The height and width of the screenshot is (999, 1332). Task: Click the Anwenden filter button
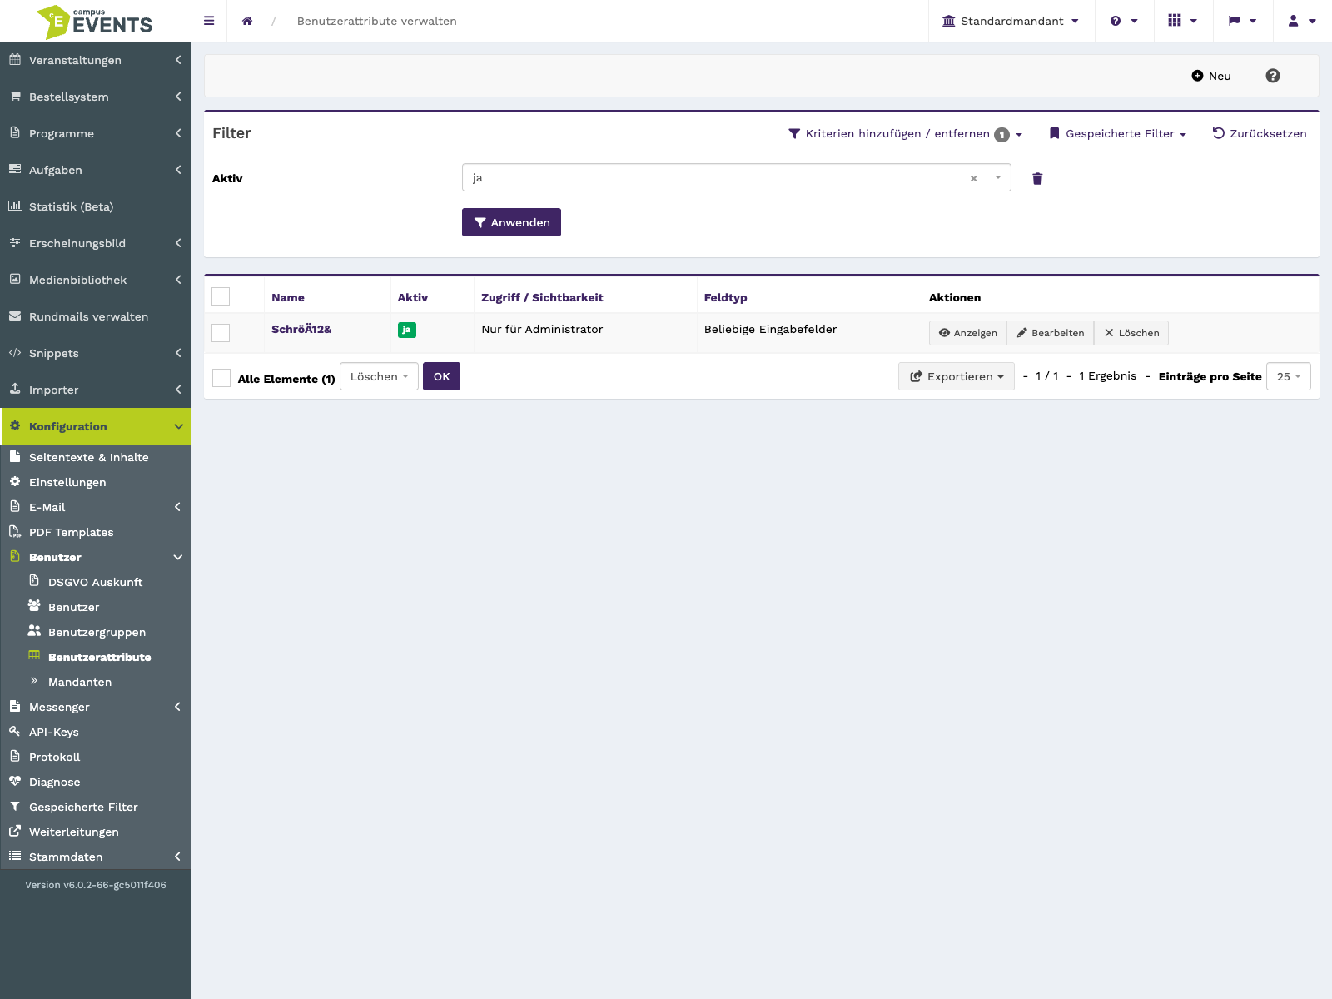coord(511,222)
